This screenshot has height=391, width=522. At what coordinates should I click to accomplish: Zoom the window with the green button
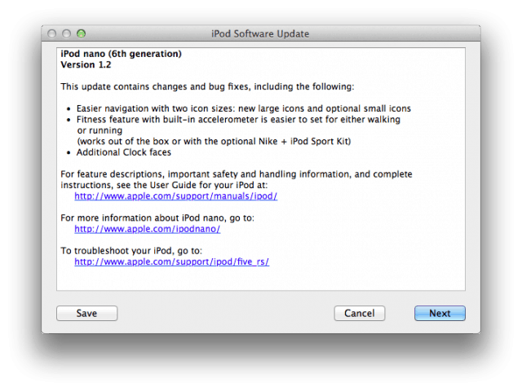[81, 33]
